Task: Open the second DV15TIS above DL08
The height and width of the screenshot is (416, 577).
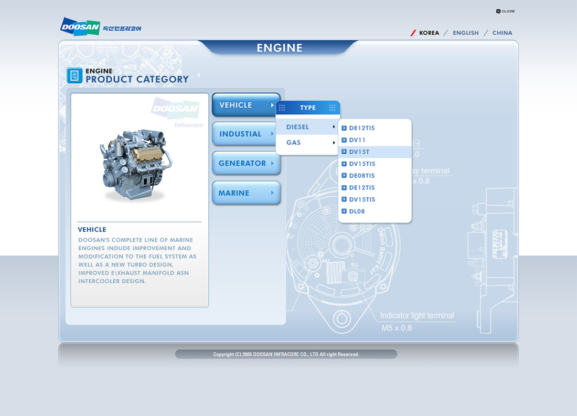Action: pos(375,199)
